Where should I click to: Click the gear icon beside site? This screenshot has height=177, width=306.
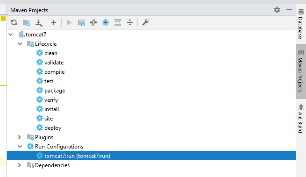pos(40,118)
